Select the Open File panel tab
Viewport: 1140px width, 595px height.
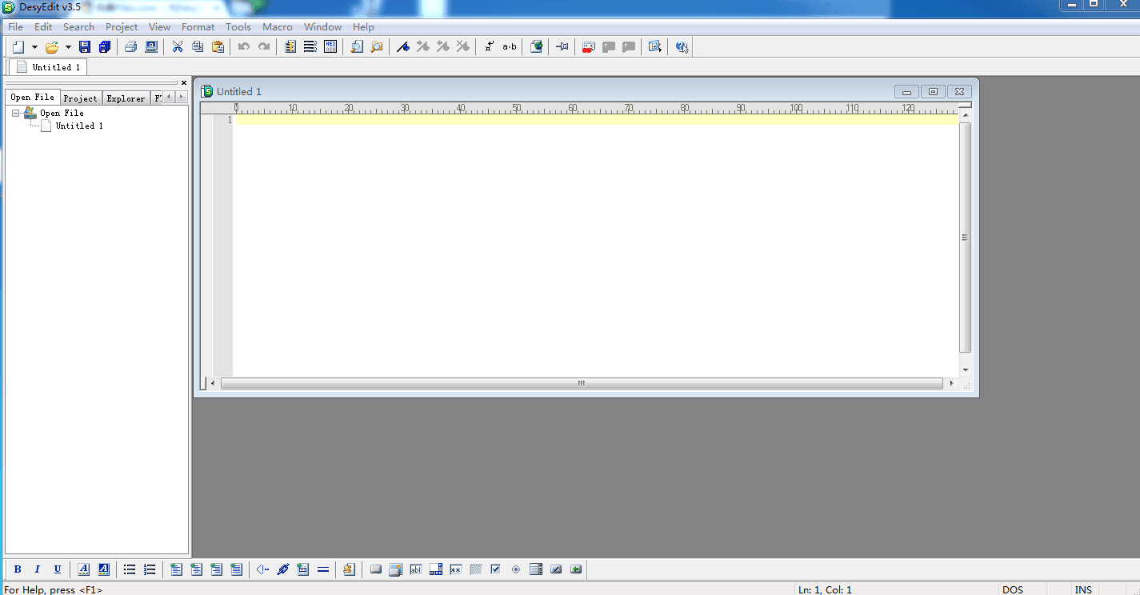[x=32, y=98]
